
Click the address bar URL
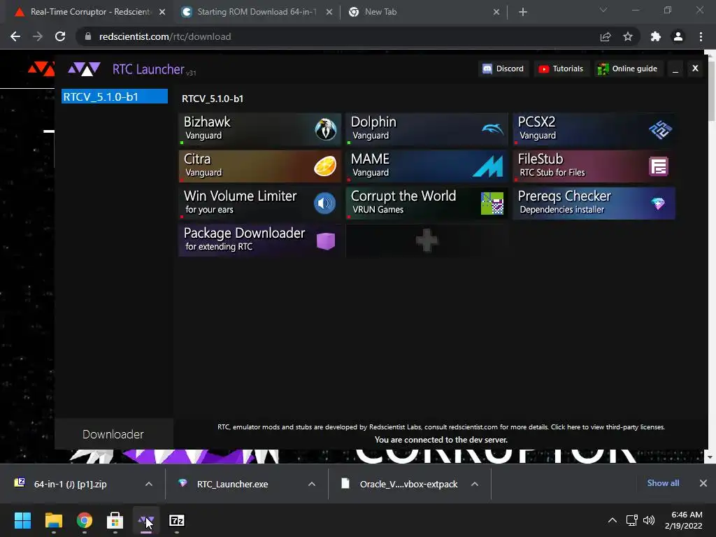165,36
